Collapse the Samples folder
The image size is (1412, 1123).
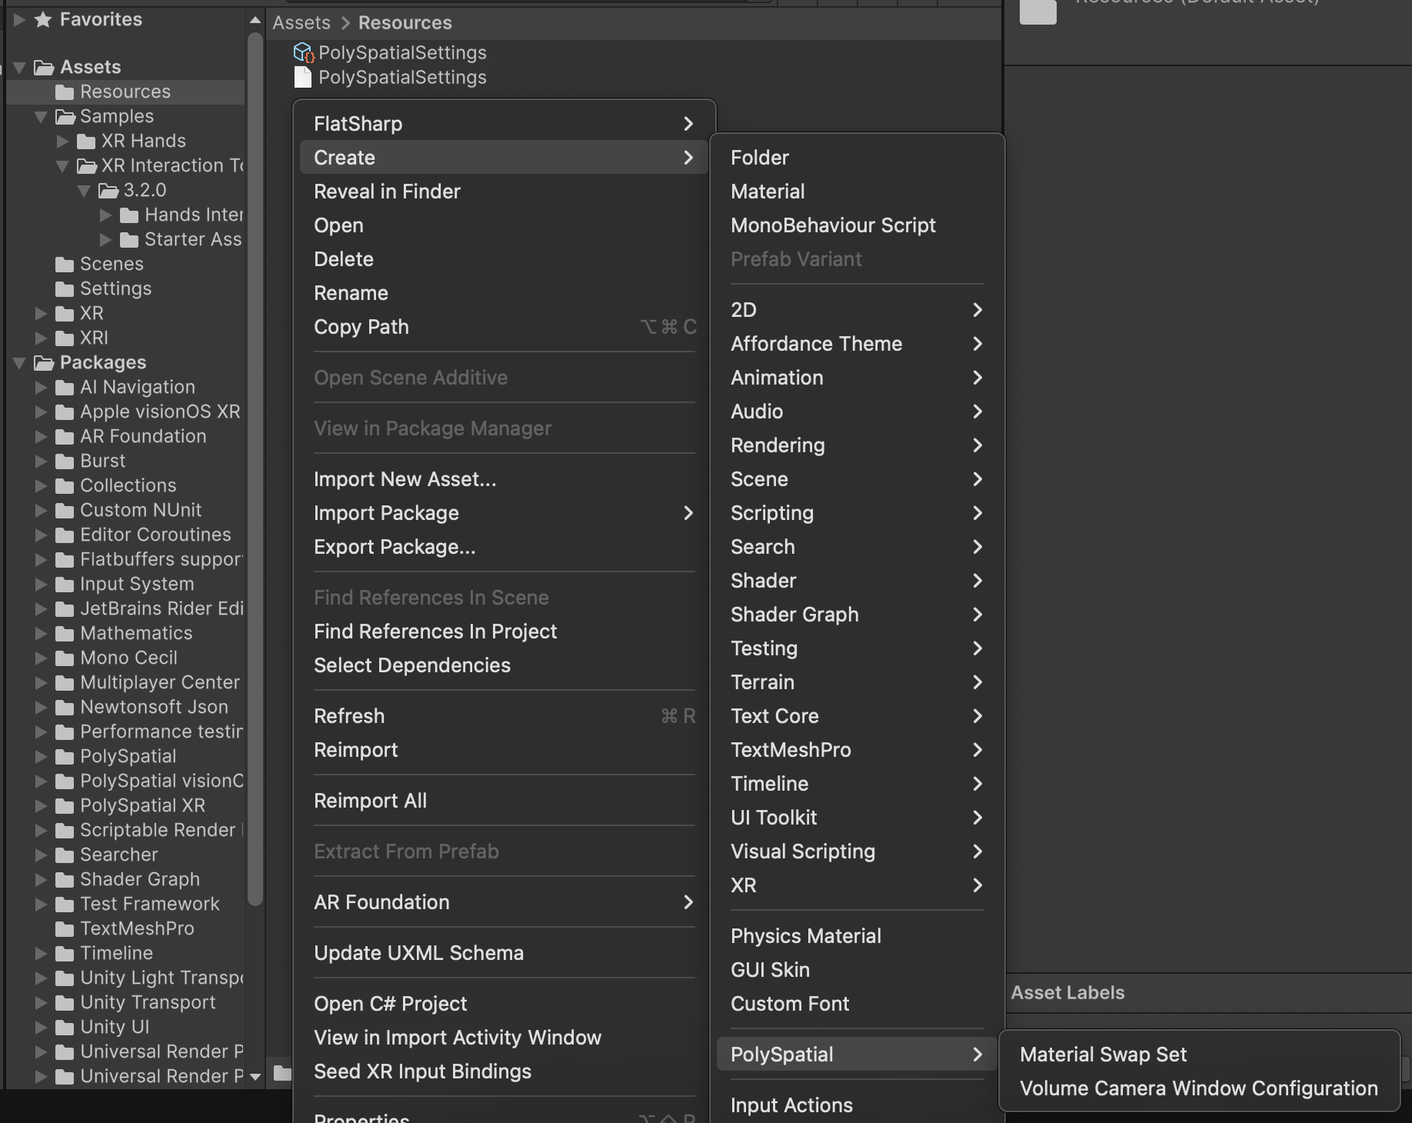click(x=42, y=117)
